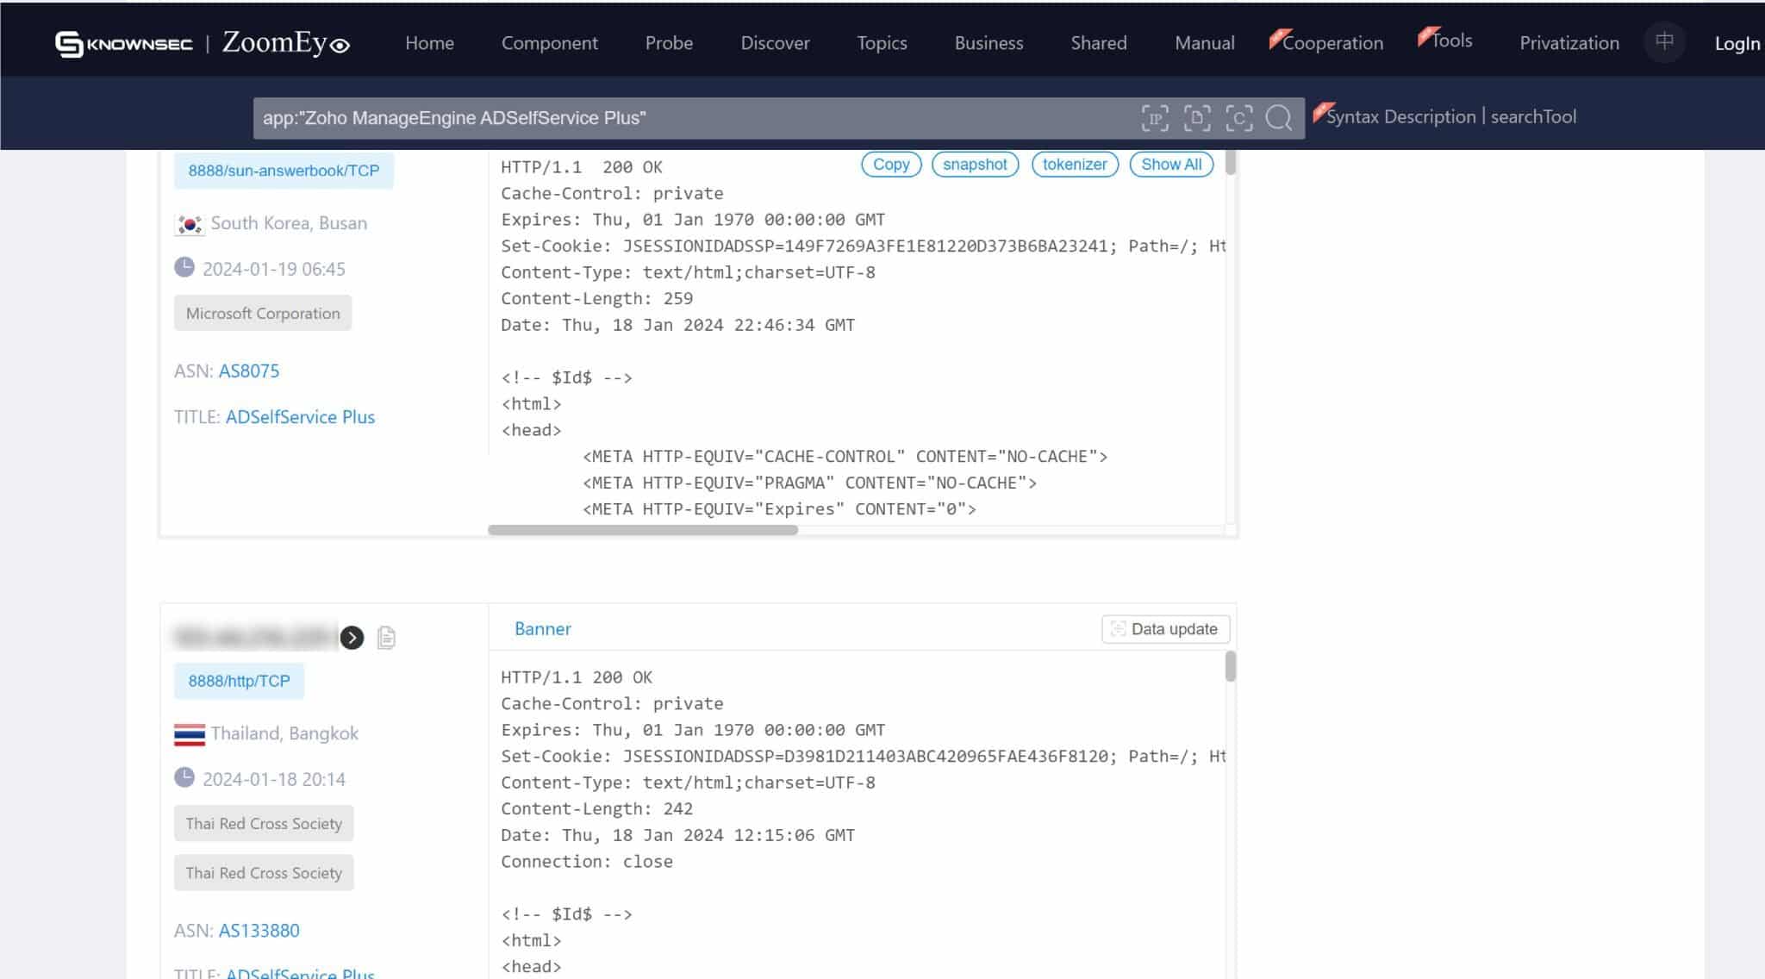
Task: Expand the blurred IP with the arrow button
Action: [x=352, y=638]
